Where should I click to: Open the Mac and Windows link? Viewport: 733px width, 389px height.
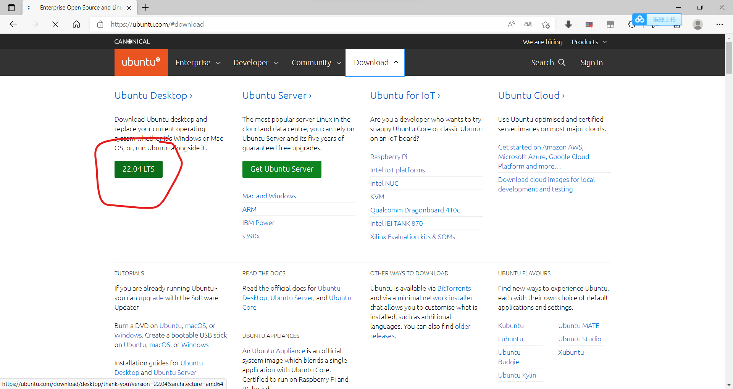coord(269,196)
